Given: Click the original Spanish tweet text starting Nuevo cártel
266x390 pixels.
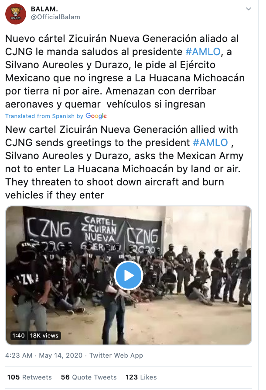Looking at the screenshot, I should (125, 71).
